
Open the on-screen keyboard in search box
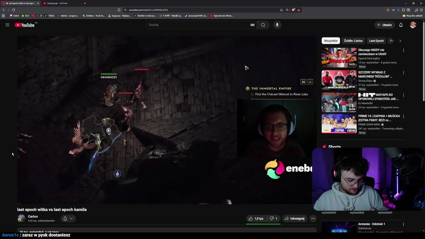click(x=252, y=25)
